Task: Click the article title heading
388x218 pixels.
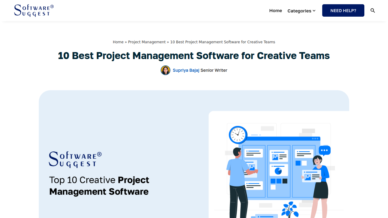Action: click(x=194, y=56)
